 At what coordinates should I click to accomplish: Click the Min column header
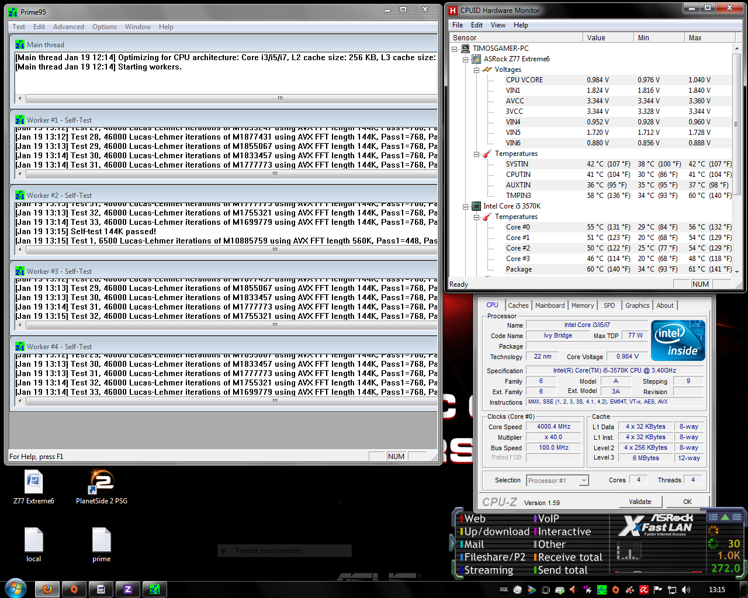click(x=659, y=37)
